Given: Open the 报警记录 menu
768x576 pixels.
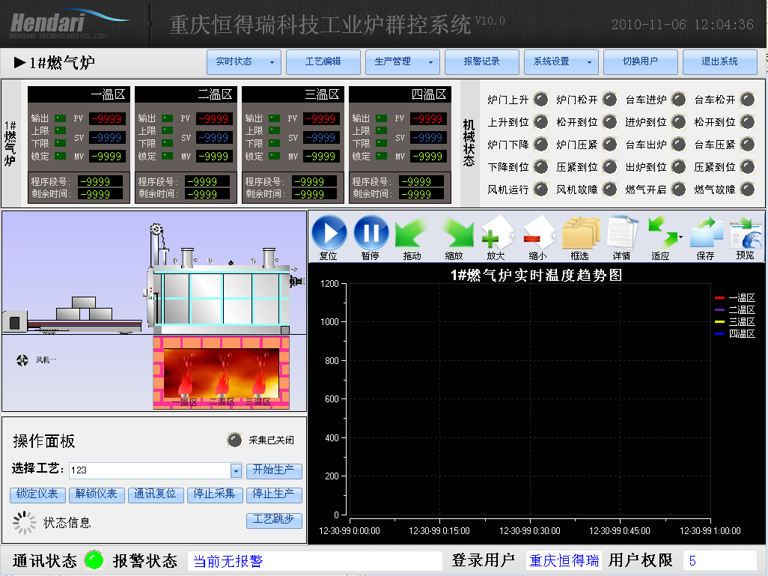Looking at the screenshot, I should [481, 62].
